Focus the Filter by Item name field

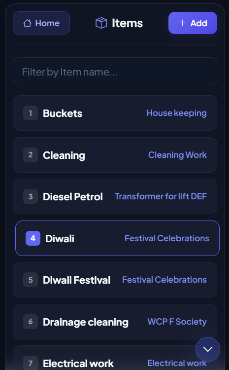coord(115,71)
